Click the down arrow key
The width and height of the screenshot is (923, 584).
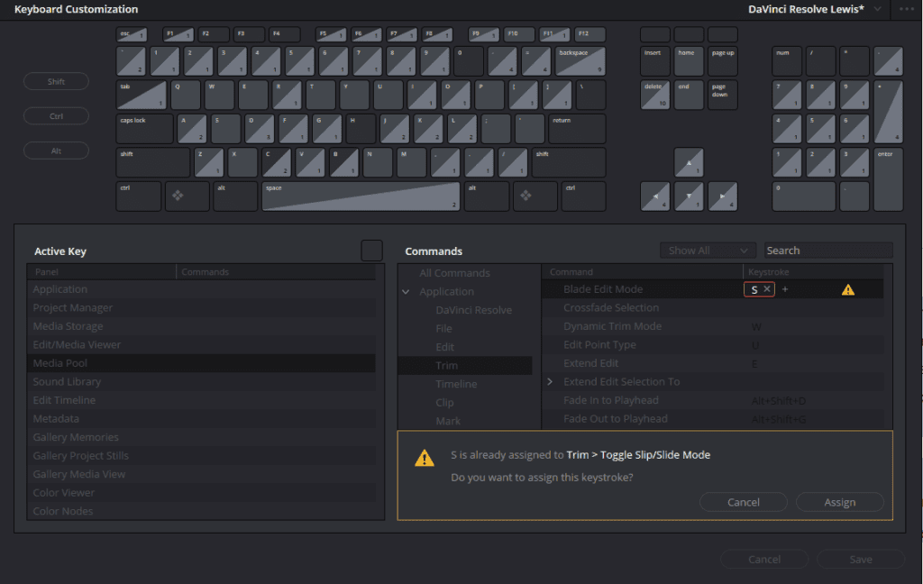pos(689,196)
